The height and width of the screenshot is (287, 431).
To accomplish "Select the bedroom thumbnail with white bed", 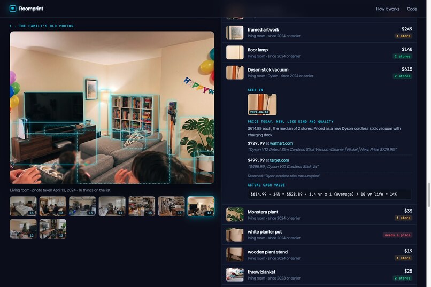I will click(23, 206).
